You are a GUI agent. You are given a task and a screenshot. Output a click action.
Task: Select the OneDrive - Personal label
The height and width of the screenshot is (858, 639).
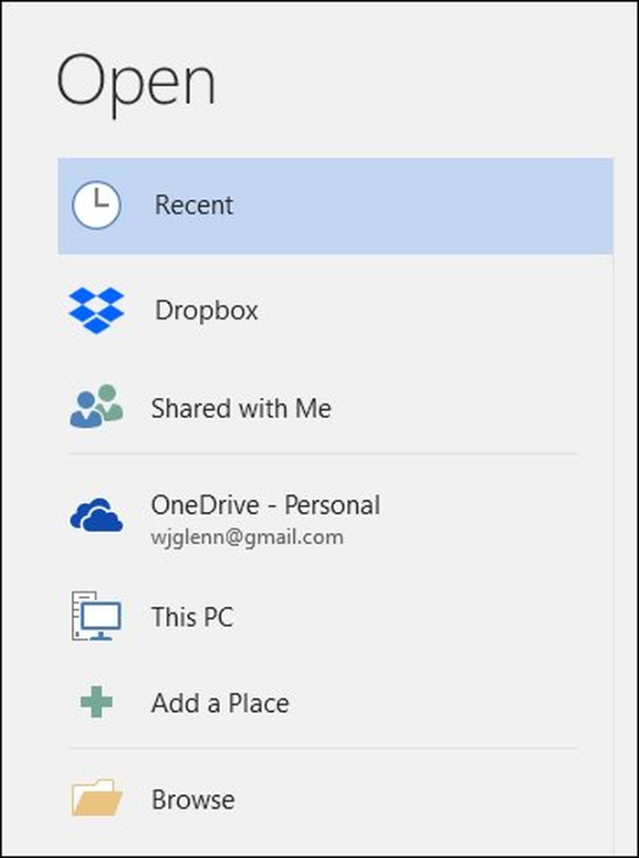click(265, 505)
